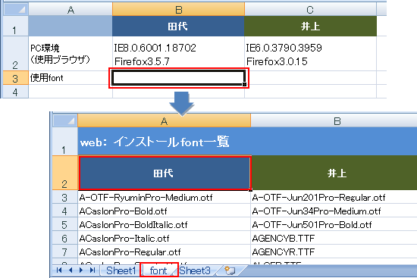The height and width of the screenshot is (278, 417).
Task: Select column B header in upper sheet
Action: (178, 10)
